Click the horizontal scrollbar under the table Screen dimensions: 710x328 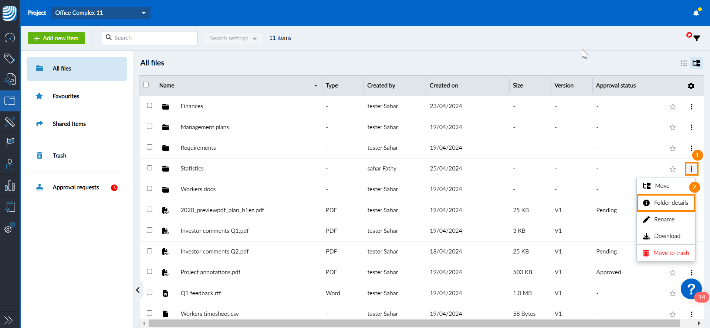(x=413, y=324)
